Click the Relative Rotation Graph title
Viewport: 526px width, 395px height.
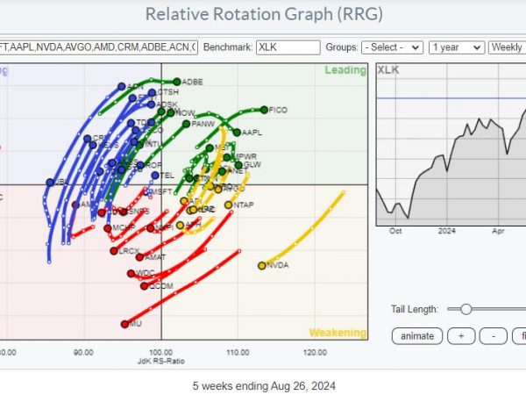pos(264,14)
